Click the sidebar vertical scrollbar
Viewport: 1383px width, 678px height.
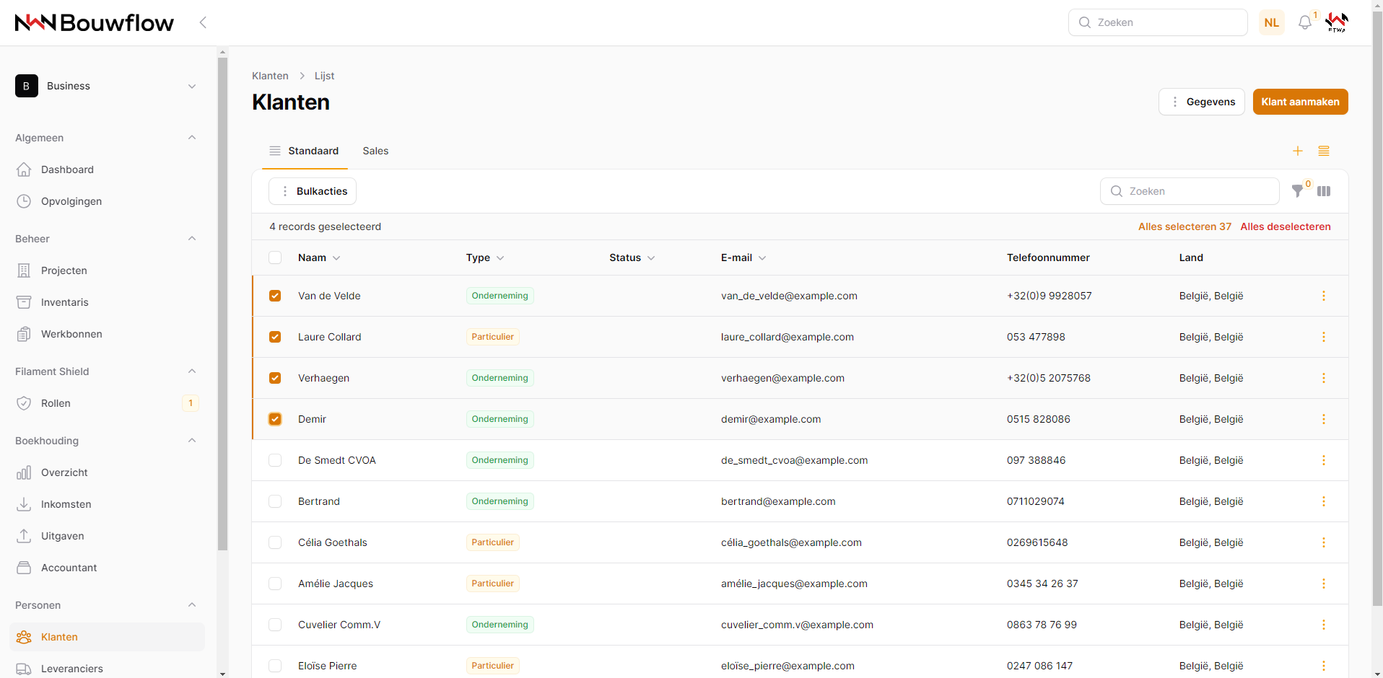(x=222, y=303)
